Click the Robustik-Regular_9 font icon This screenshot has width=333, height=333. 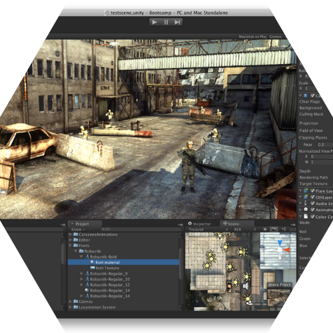[87, 274]
